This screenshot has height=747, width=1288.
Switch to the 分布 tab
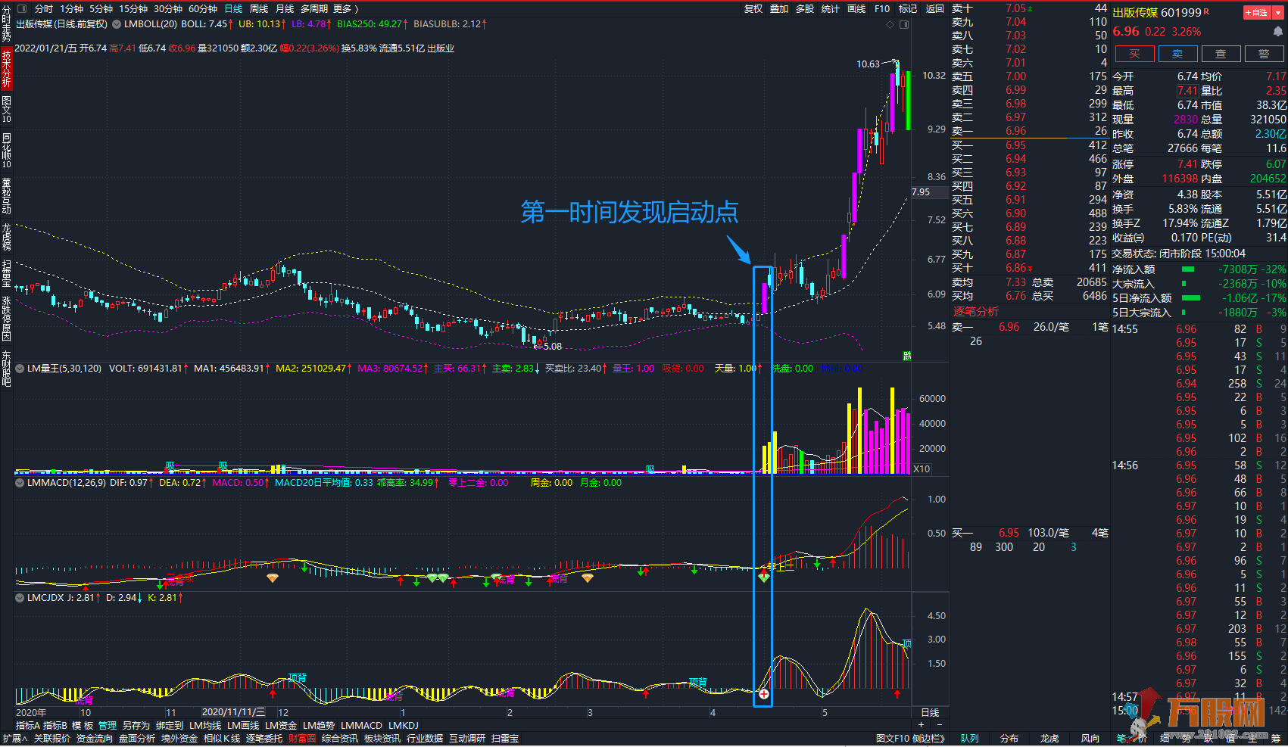1009,739
